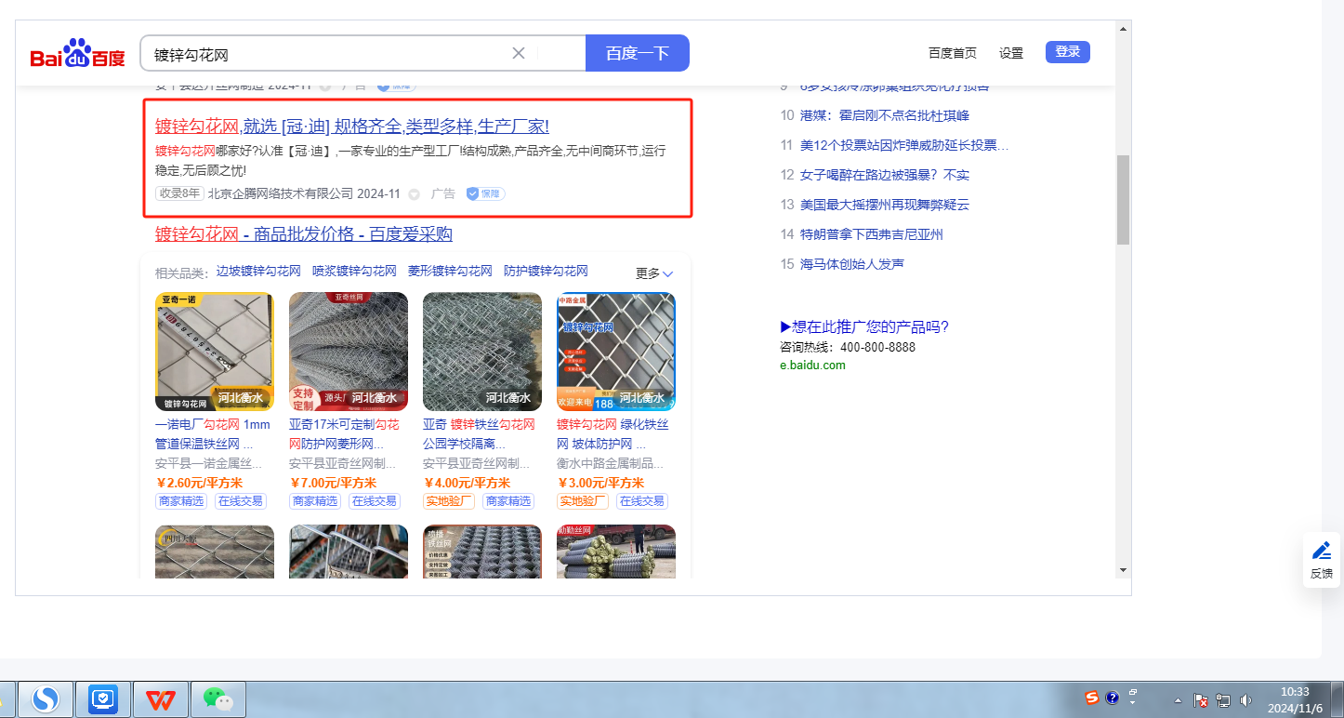The height and width of the screenshot is (718, 1344).
Task: Show hidden tray icons arrow
Action: 1179,700
